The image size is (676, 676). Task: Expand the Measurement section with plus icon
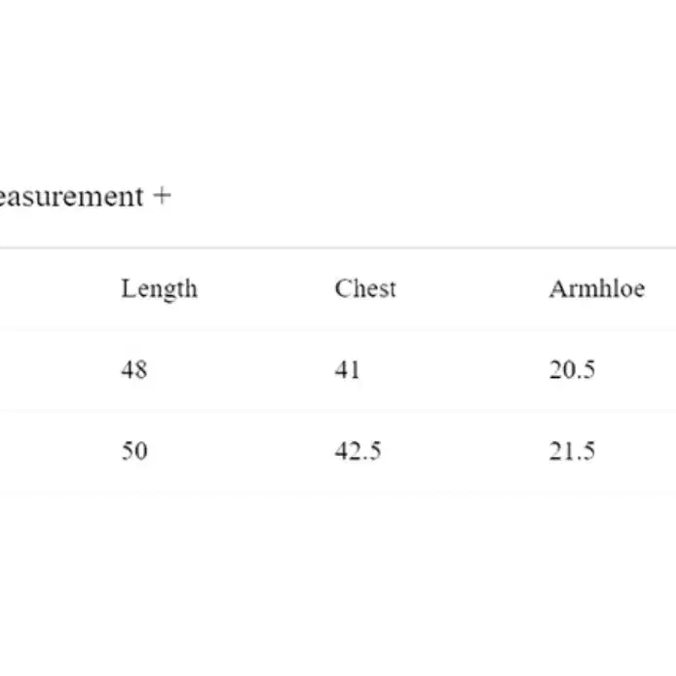coord(162,196)
